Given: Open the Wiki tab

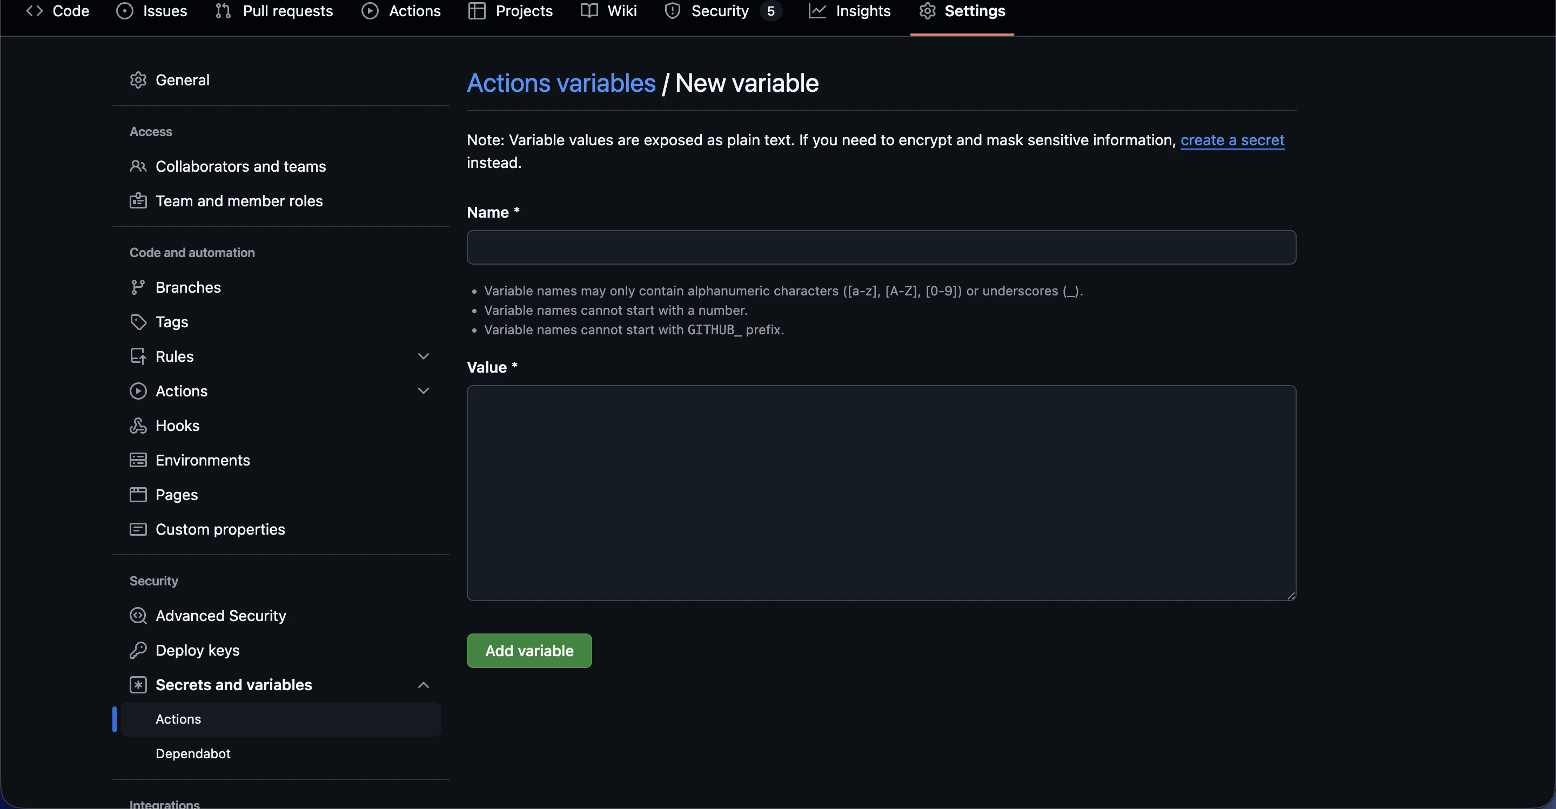Looking at the screenshot, I should pyautogui.click(x=609, y=11).
